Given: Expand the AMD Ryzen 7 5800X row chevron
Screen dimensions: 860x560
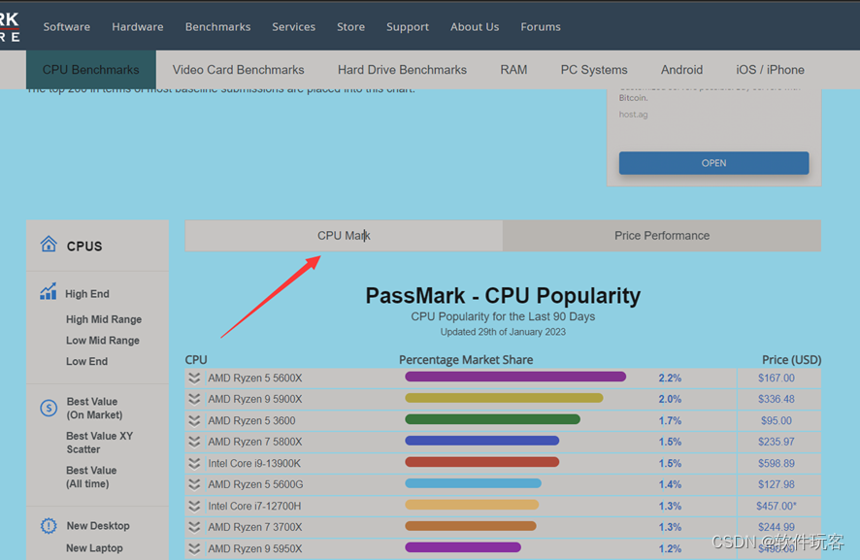Looking at the screenshot, I should click(194, 442).
